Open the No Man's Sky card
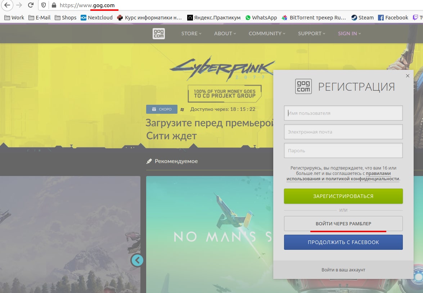The width and height of the screenshot is (423, 293). pyautogui.click(x=210, y=234)
